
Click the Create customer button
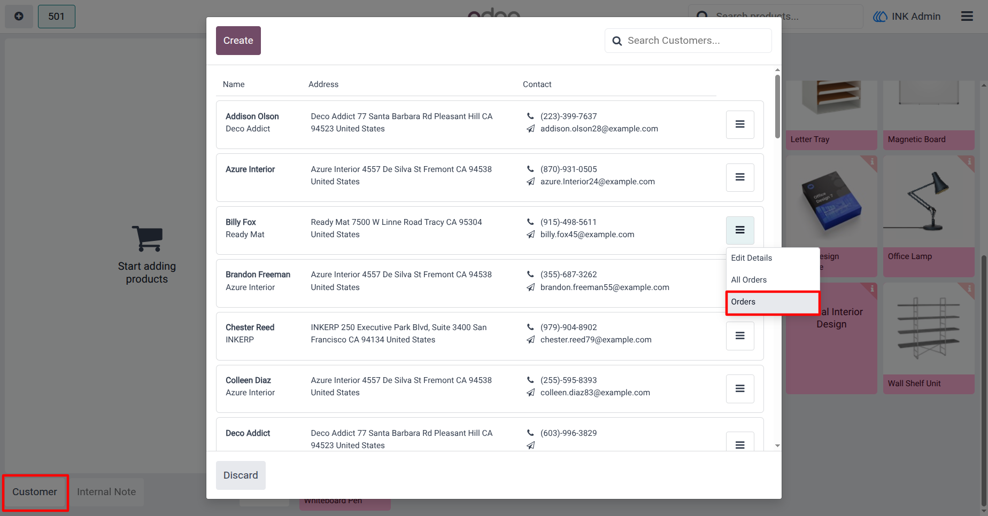tap(238, 41)
